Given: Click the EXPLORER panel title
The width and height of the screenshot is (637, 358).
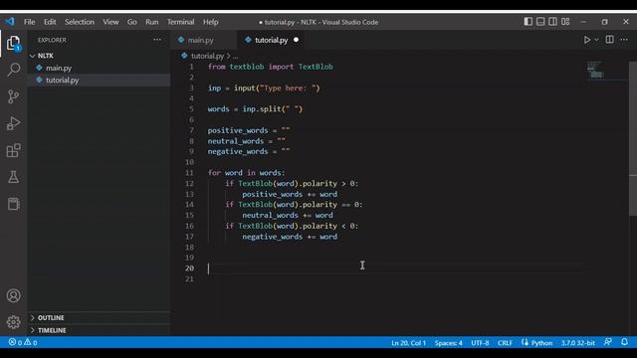Looking at the screenshot, I should tap(52, 40).
